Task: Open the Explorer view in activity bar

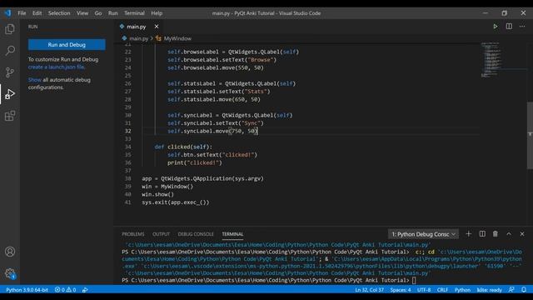Action: click(10, 29)
